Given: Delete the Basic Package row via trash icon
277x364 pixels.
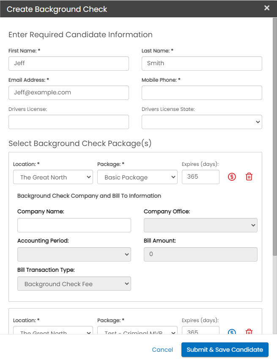Looking at the screenshot, I should [249, 177].
